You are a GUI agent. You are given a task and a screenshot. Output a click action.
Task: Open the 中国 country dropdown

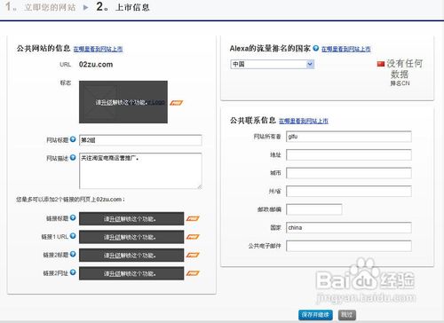(x=272, y=64)
